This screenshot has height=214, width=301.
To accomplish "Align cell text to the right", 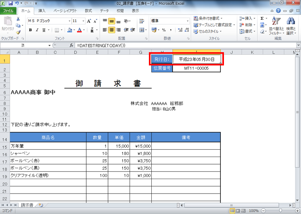I will coord(118,30).
